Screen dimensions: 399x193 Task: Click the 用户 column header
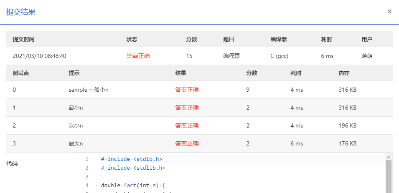click(367, 39)
